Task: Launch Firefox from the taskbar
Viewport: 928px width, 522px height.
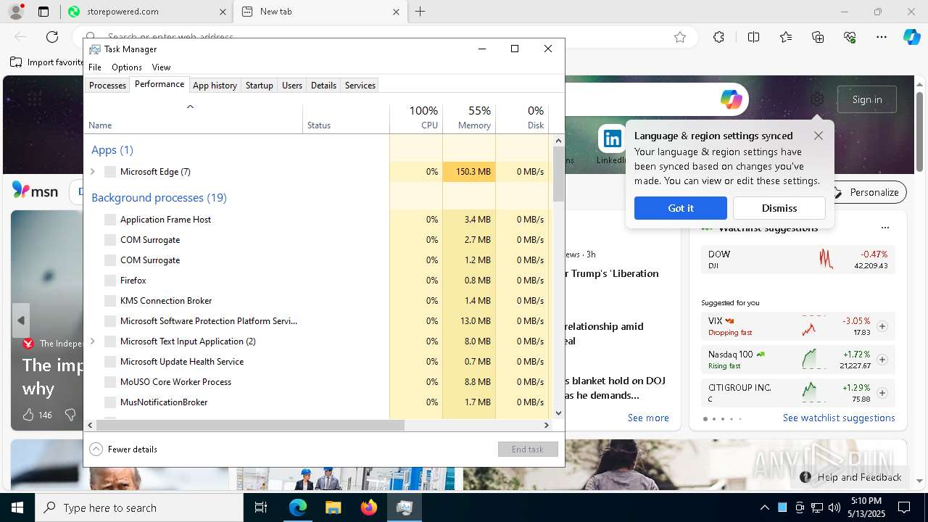Action: (x=369, y=507)
